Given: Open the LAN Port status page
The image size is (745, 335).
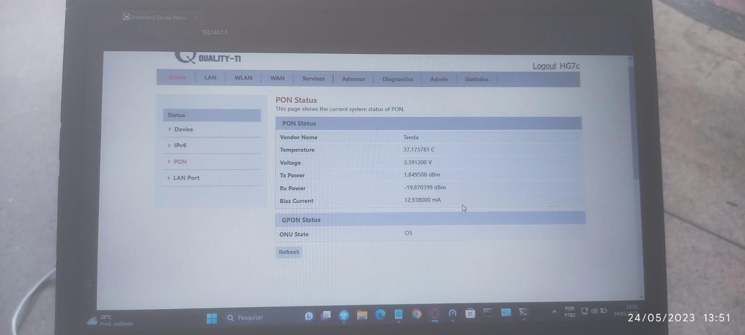Looking at the screenshot, I should point(186,178).
